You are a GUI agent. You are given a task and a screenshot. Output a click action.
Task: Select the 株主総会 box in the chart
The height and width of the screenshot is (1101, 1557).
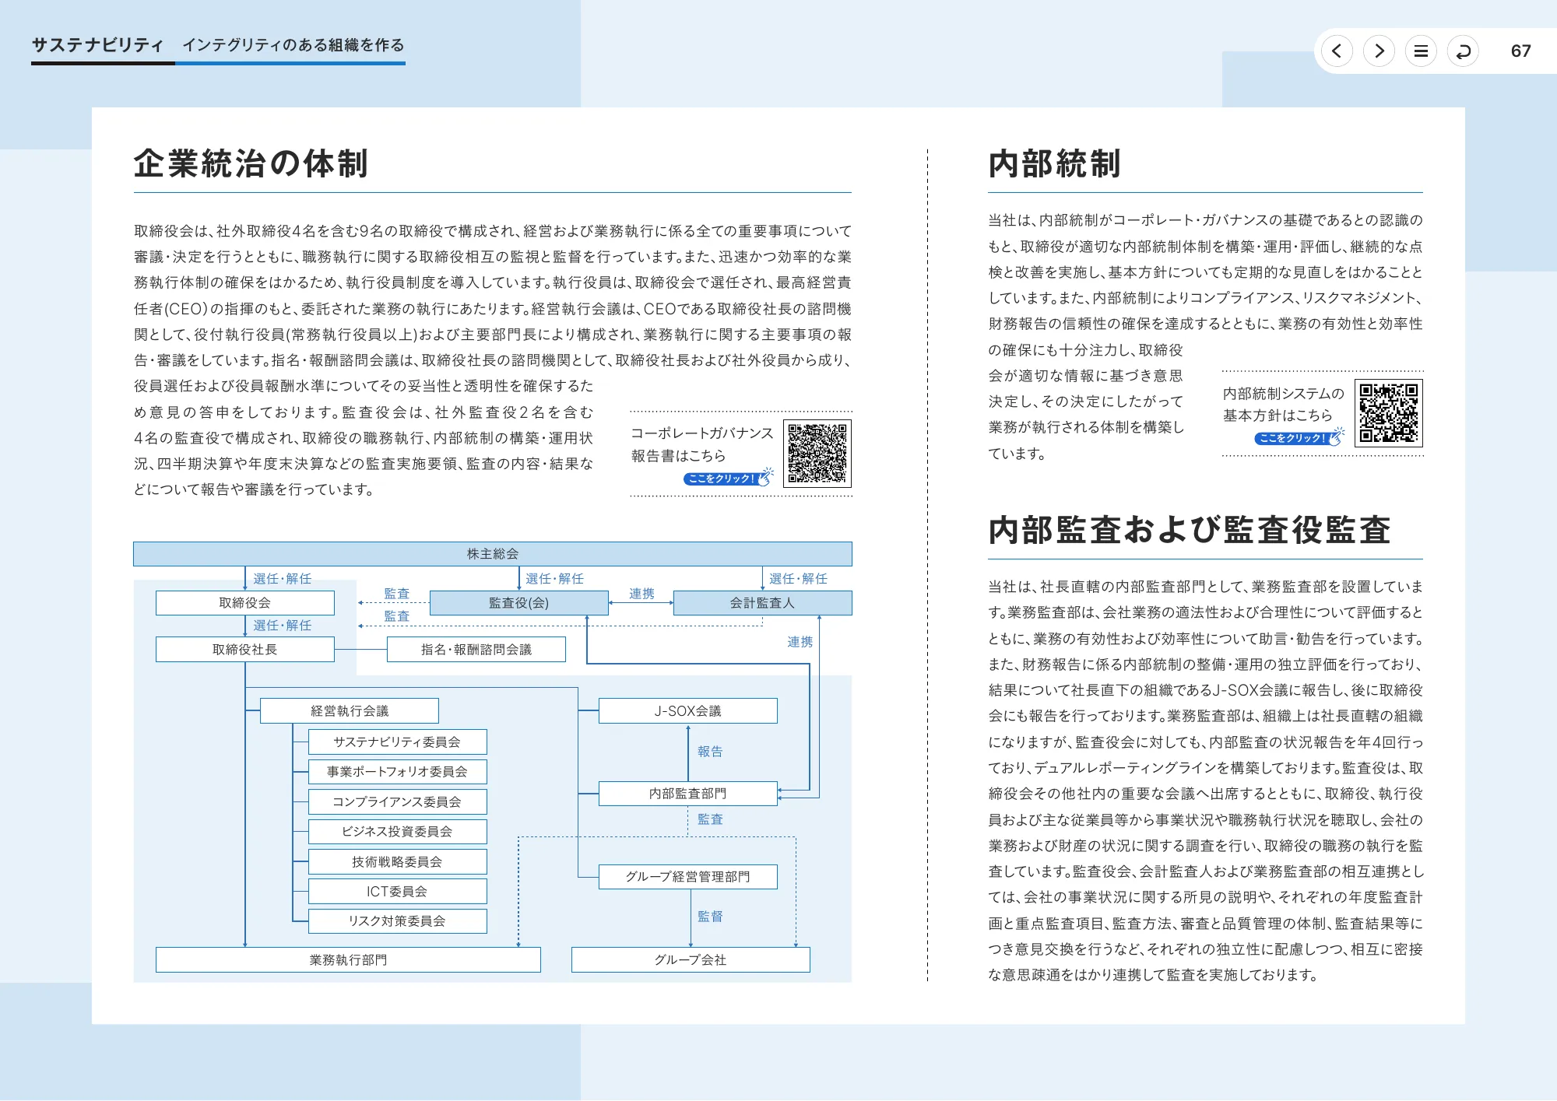click(493, 554)
